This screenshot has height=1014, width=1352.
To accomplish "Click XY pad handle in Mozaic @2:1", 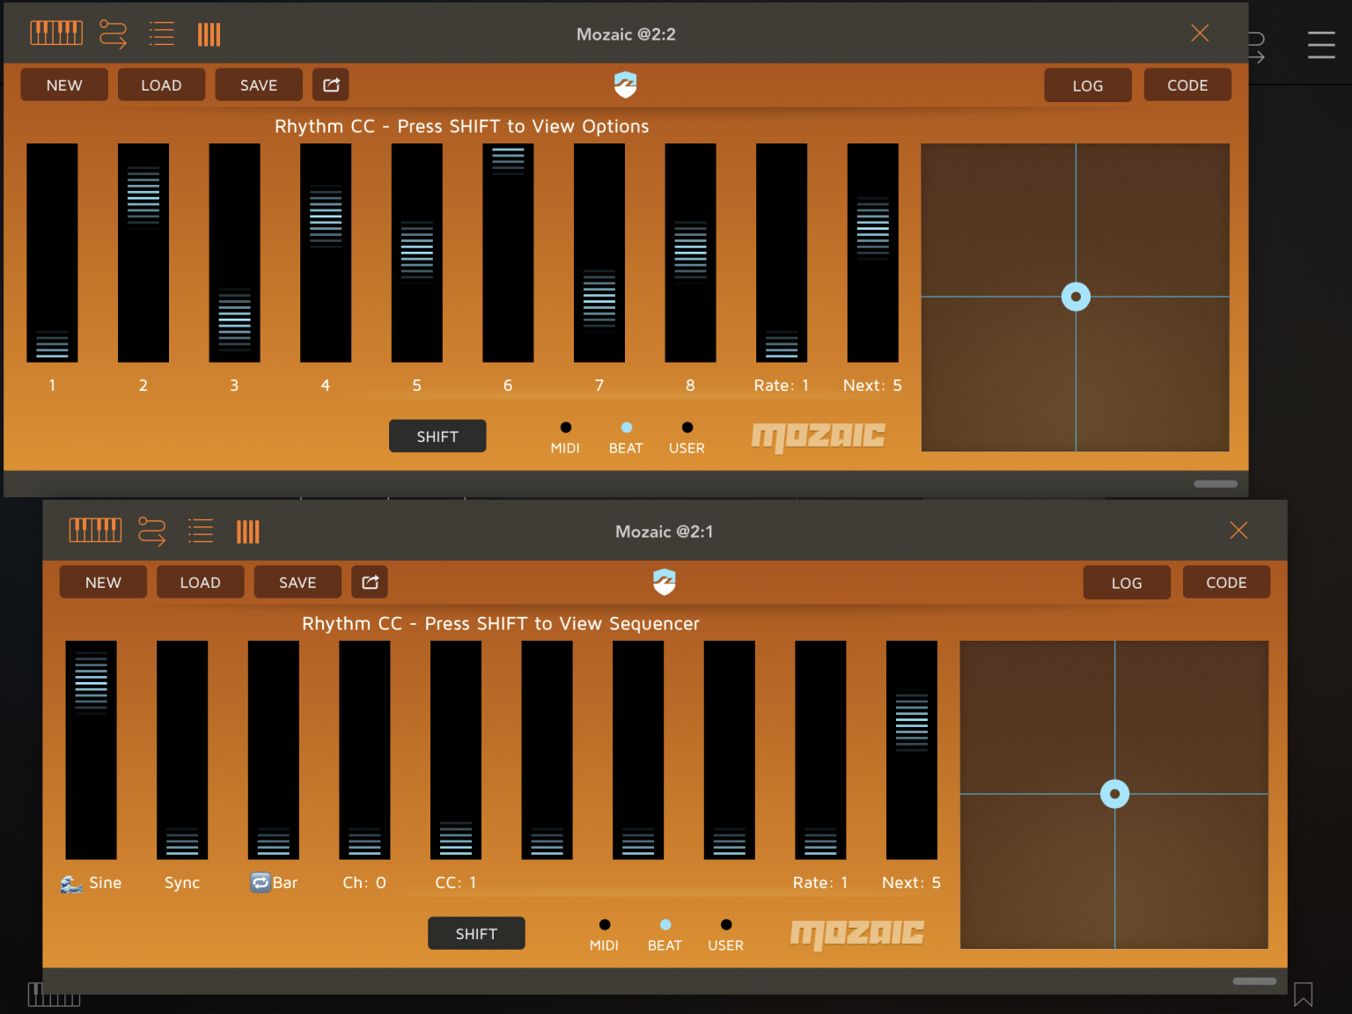I will [1114, 794].
